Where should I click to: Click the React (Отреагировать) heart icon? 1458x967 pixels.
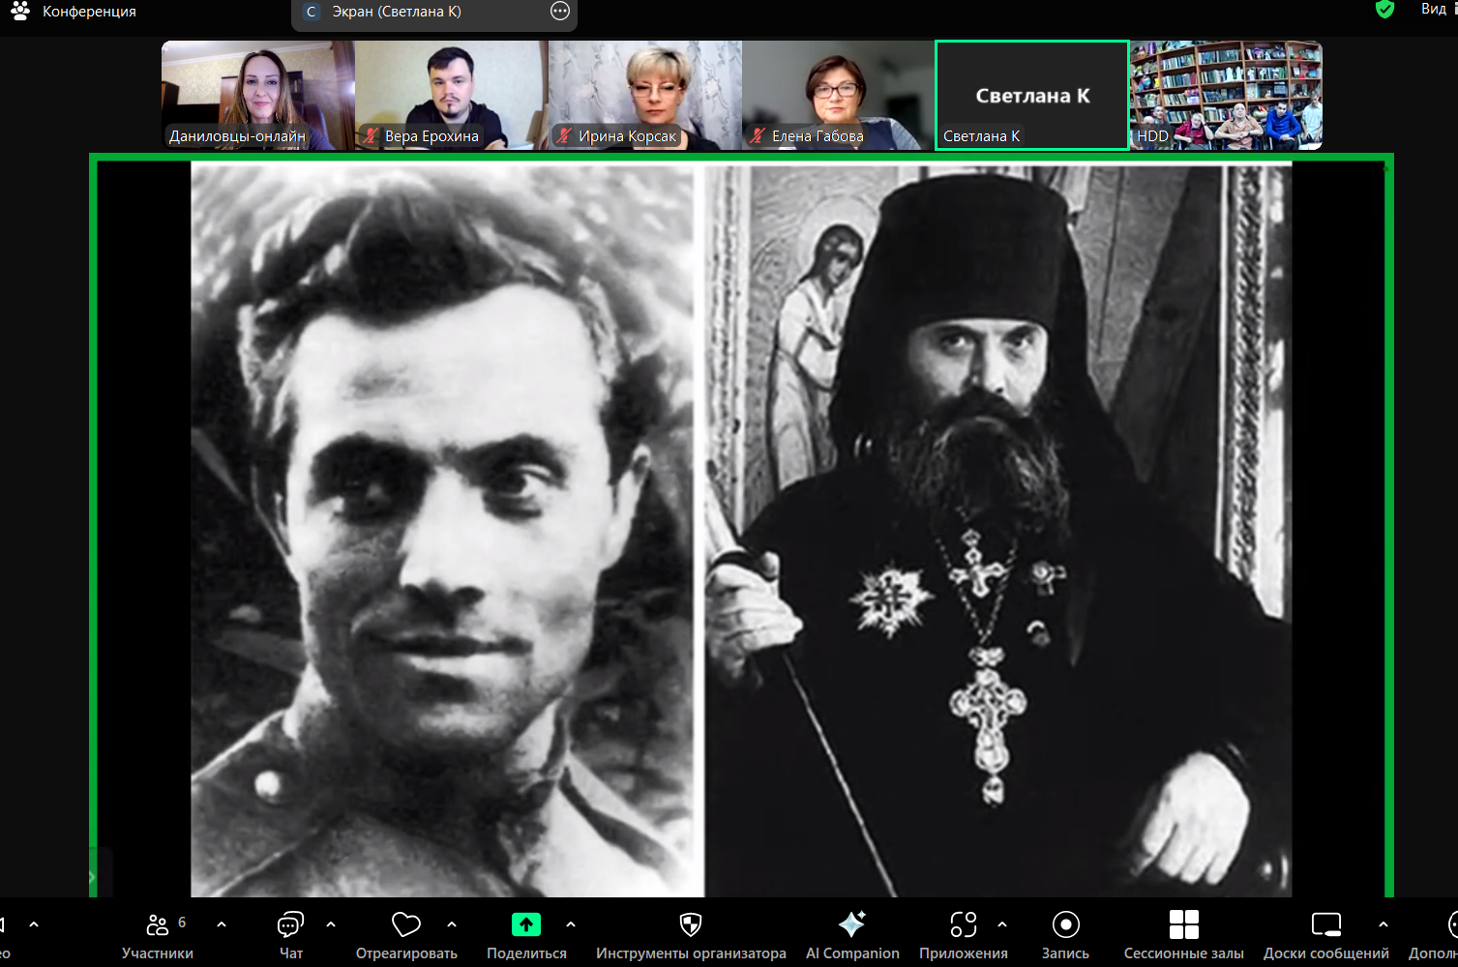point(405,926)
